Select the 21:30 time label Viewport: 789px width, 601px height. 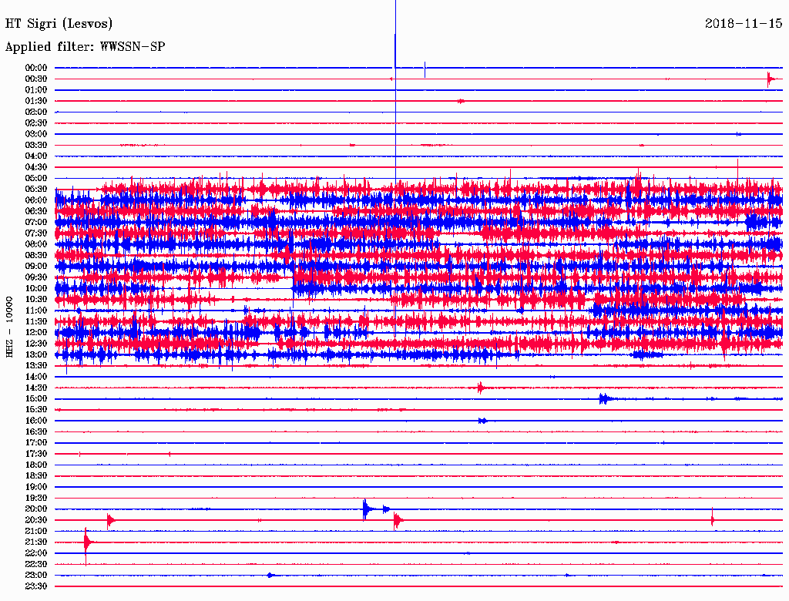[x=36, y=542]
